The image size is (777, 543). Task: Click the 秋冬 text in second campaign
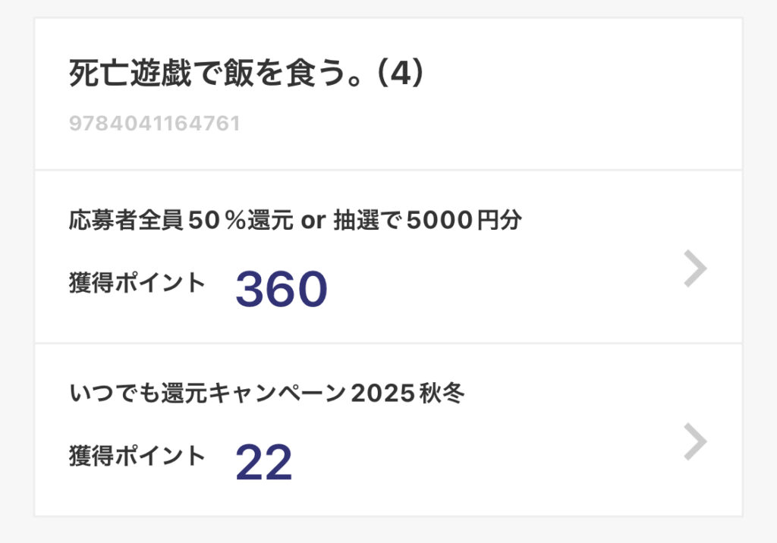441,394
